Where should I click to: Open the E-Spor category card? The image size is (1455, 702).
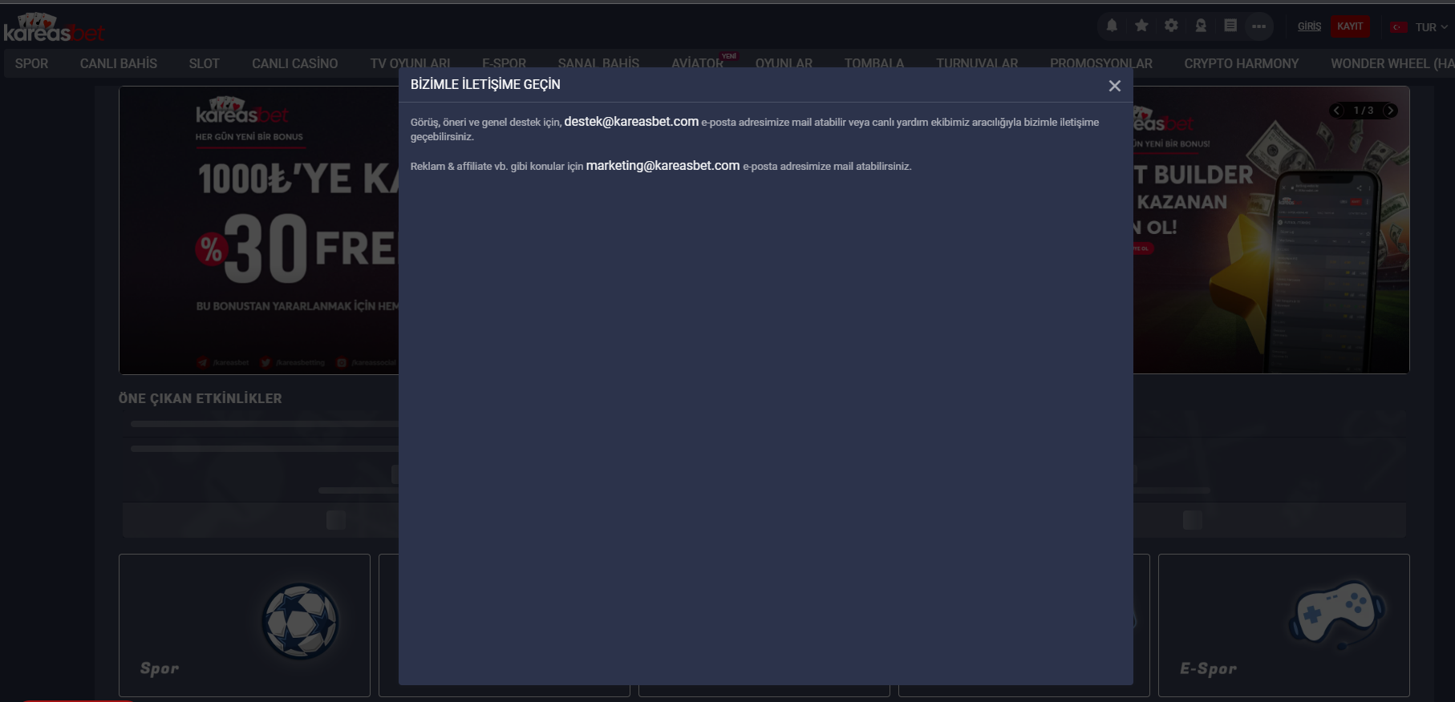[x=1283, y=625]
